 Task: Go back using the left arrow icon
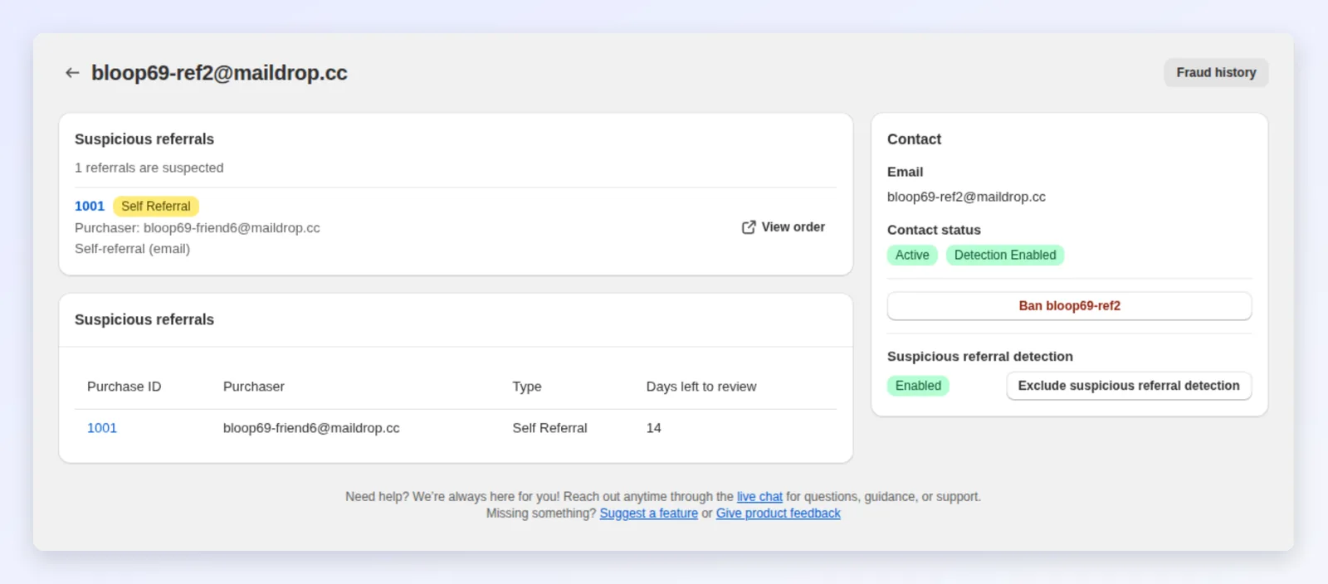pyautogui.click(x=72, y=73)
